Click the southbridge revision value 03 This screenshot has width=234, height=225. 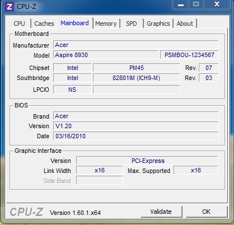[209, 78]
